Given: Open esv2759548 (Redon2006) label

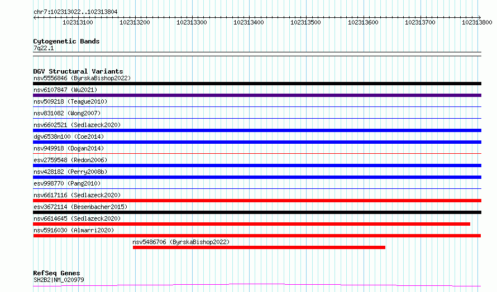Looking at the screenshot, I should 70,160.
